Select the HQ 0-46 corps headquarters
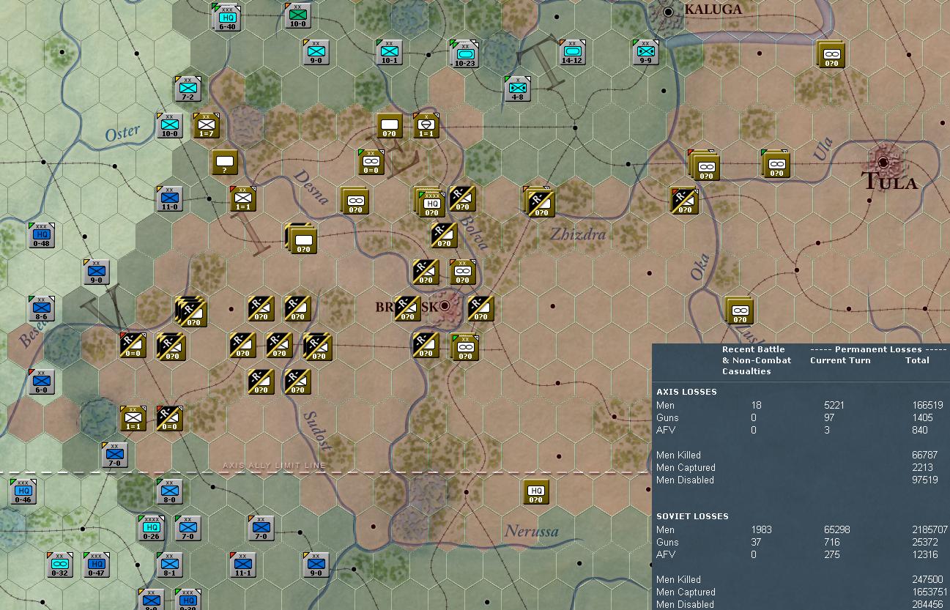The width and height of the screenshot is (950, 610). pyautogui.click(x=23, y=492)
